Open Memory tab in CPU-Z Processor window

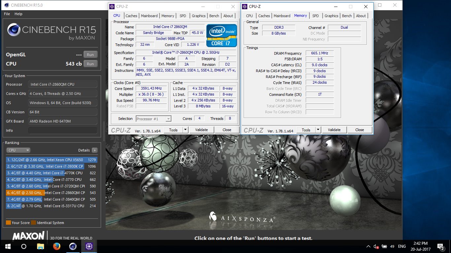click(168, 16)
